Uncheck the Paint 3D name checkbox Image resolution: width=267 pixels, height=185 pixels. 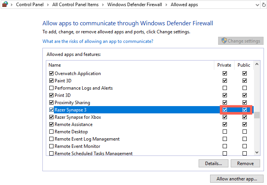pos(51,80)
